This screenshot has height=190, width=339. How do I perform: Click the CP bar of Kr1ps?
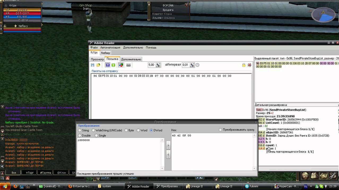tap(22, 10)
